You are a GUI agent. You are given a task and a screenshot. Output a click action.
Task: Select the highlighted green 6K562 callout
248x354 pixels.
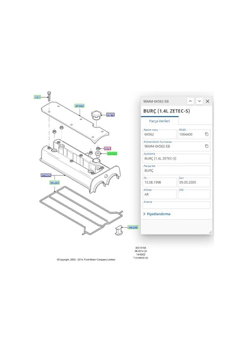(x=112, y=153)
